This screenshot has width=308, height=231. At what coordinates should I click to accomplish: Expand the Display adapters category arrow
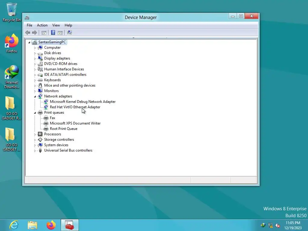click(35, 59)
